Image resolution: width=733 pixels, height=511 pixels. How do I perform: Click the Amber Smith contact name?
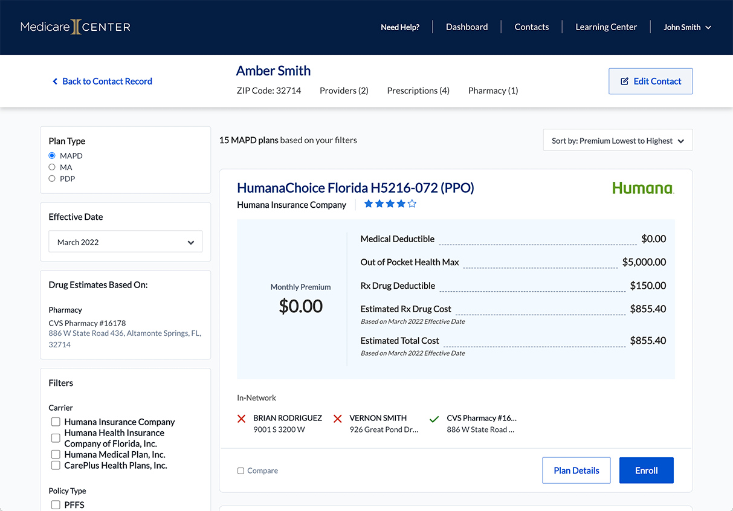click(273, 71)
